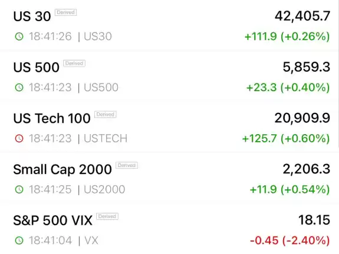Viewport: 339px width, 254px height.
Task: Click the green clock icon beside US30
Action: point(19,36)
